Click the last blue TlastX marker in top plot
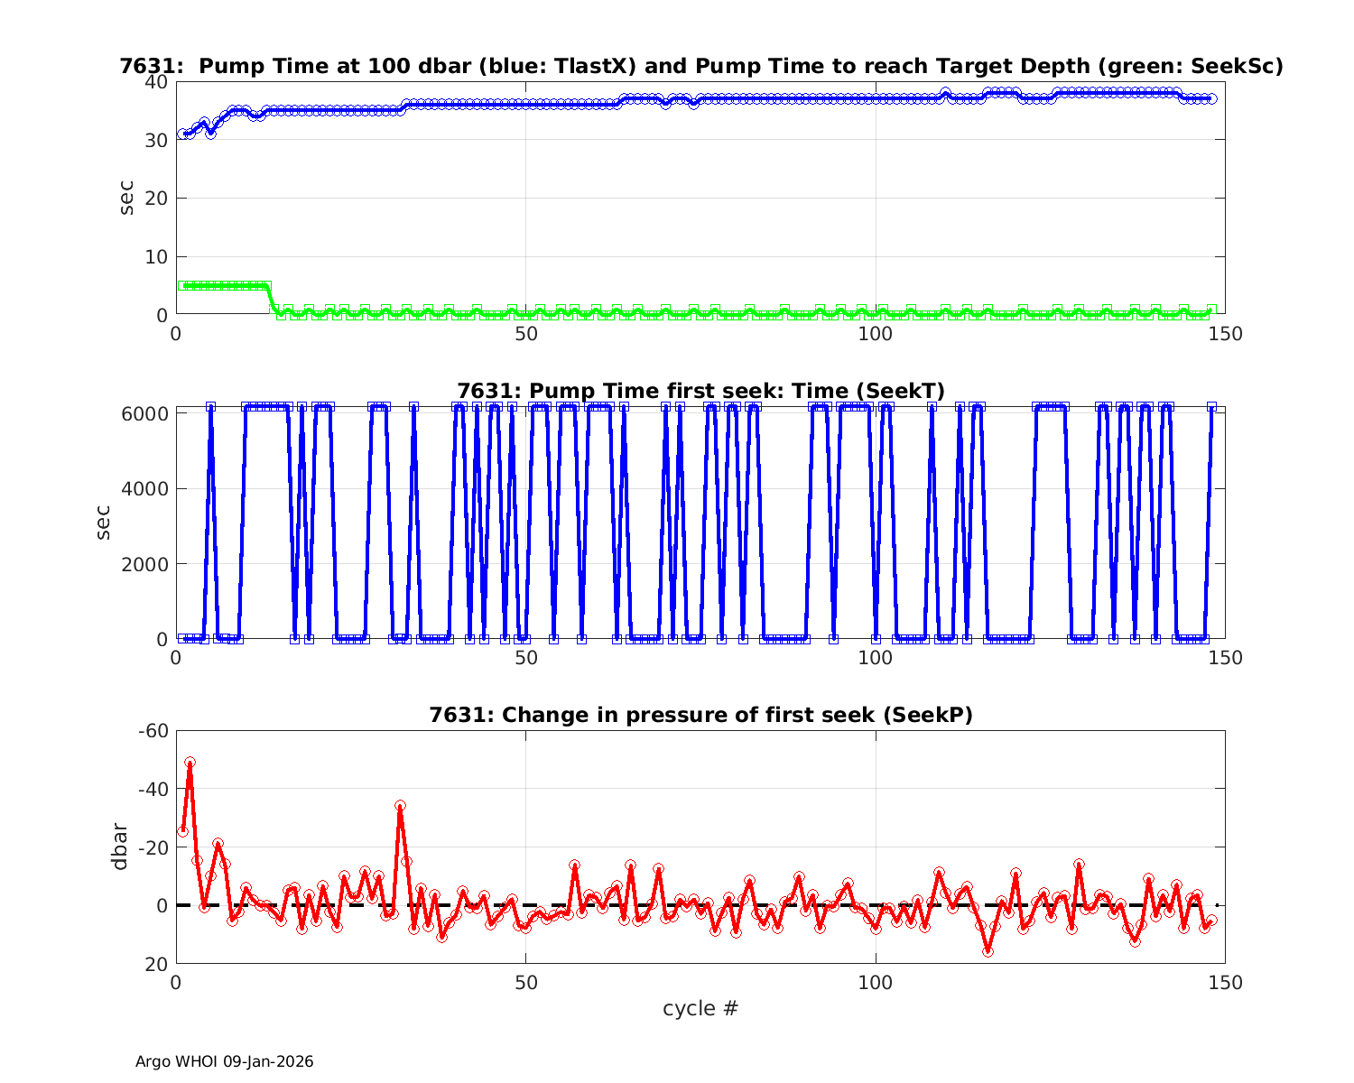Image resolution: width=1354 pixels, height=1083 pixels. click(1211, 98)
